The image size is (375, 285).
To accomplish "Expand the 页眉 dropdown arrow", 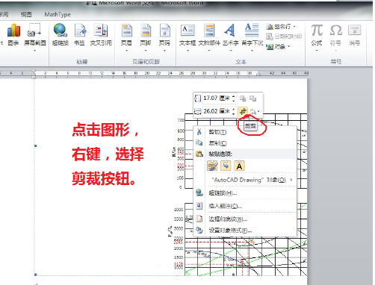I will click(126, 51).
